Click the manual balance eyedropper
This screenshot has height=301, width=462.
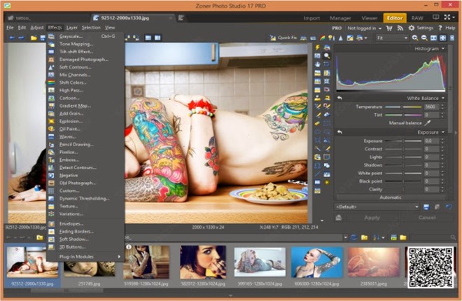pyautogui.click(x=428, y=122)
